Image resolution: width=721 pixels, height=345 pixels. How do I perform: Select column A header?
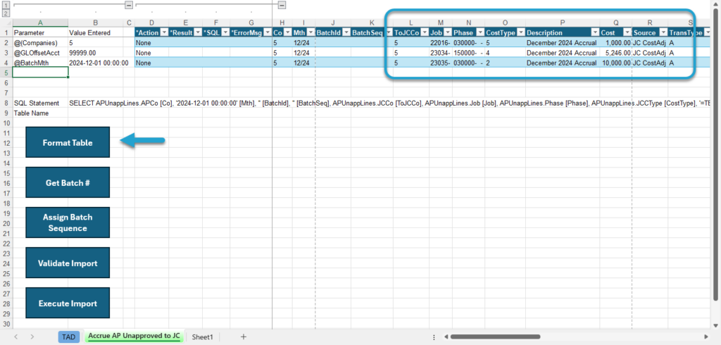tap(40, 23)
